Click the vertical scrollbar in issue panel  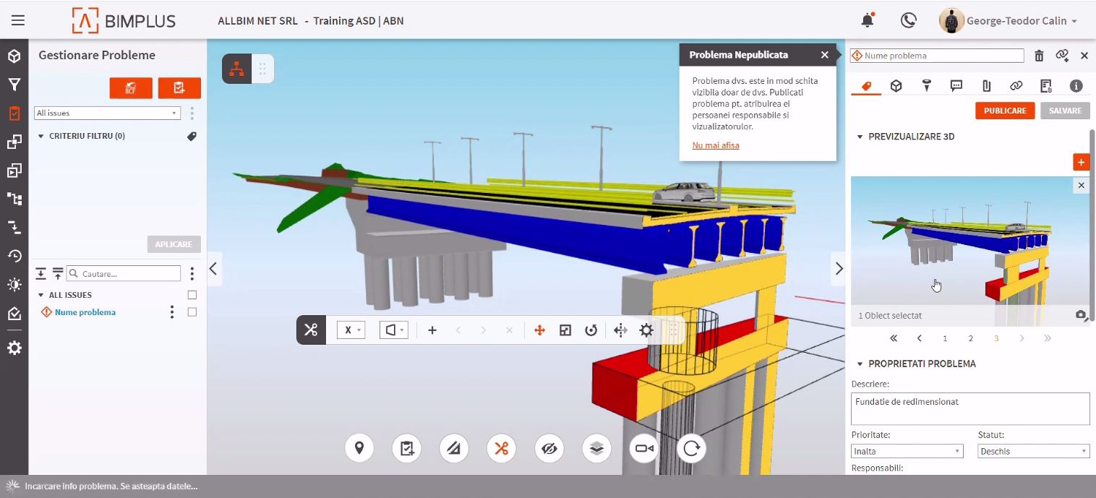[x=1092, y=224]
